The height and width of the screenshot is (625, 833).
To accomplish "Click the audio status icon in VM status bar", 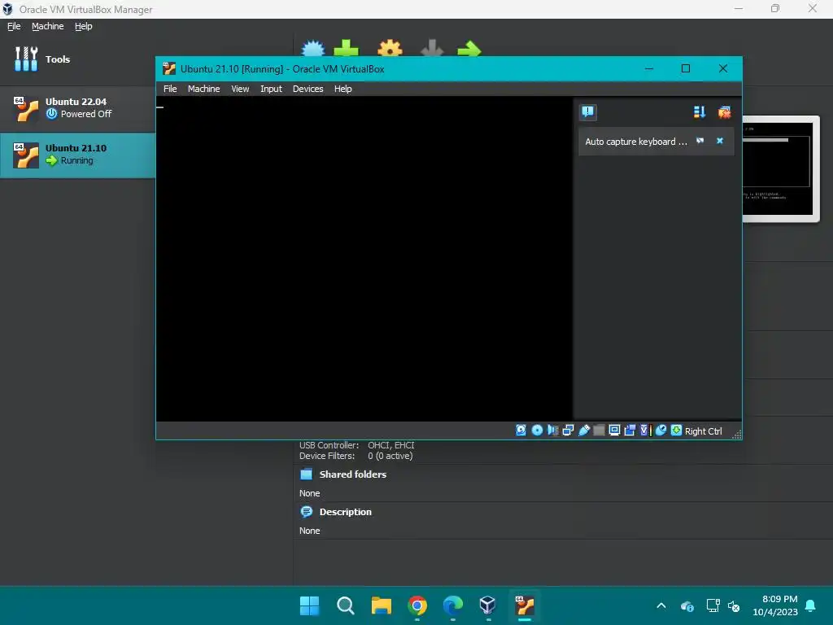I will pos(552,431).
